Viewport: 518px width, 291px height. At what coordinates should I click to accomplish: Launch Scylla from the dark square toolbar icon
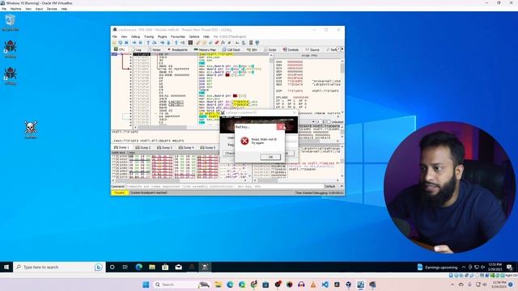[191, 43]
